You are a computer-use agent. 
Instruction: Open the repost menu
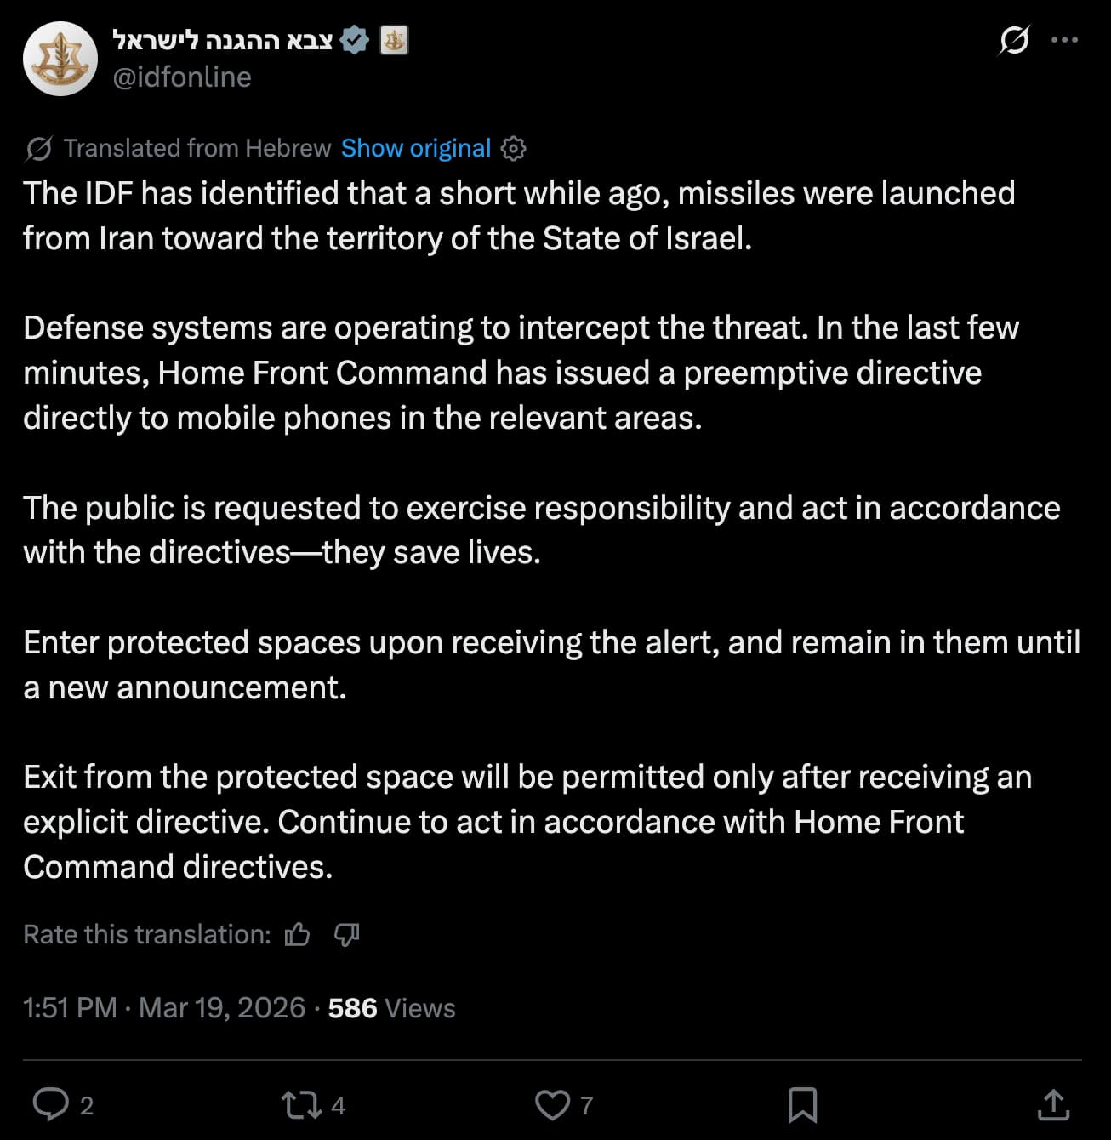(301, 1104)
